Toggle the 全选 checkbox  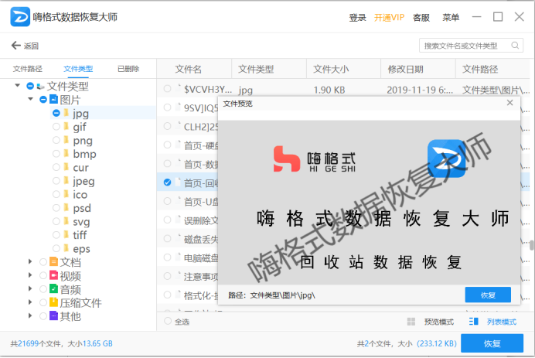coord(168,321)
